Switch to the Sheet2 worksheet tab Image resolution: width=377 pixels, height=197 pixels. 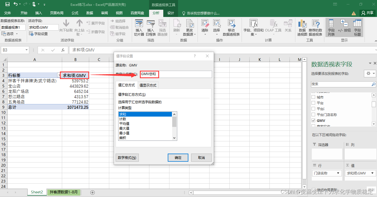pyautogui.click(x=37, y=192)
